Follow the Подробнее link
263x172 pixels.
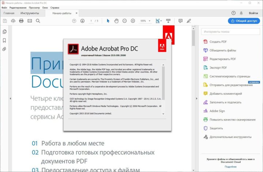pyautogui.click(x=230, y=167)
